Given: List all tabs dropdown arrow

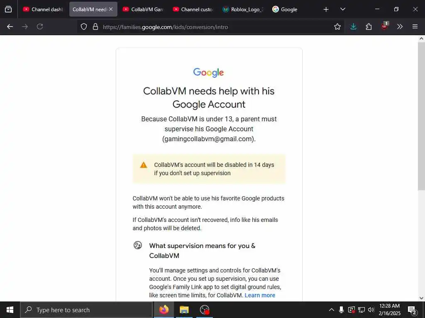Looking at the screenshot, I should [x=342, y=9].
